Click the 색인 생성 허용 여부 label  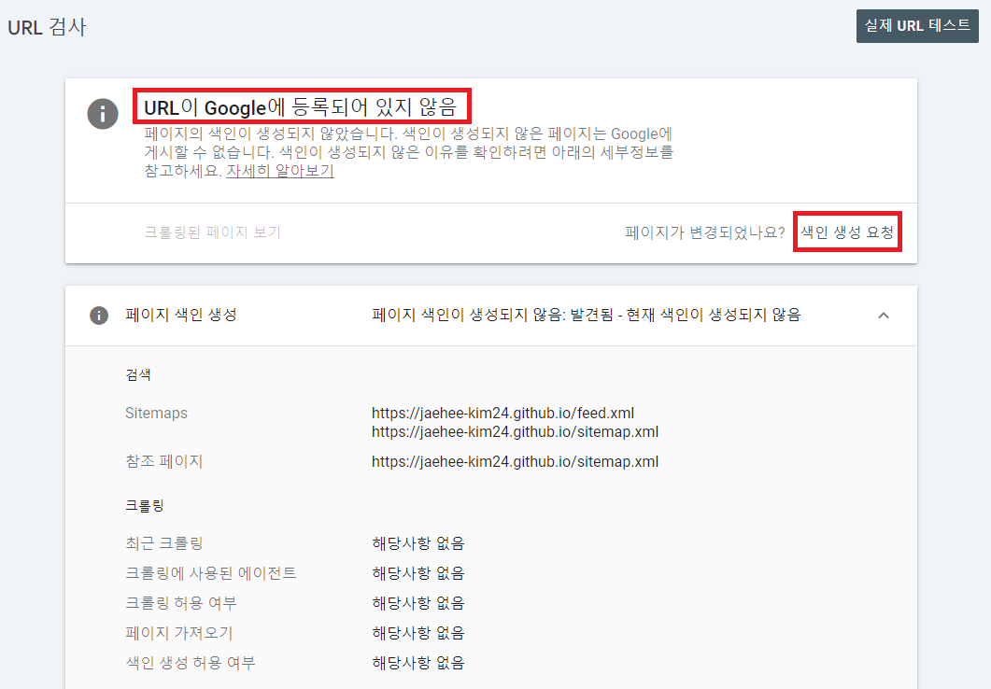tap(191, 663)
